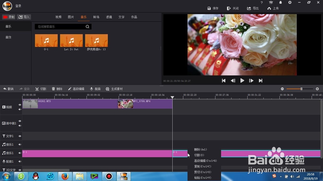Select the long pink 0-1 music clip

click(x=97, y=154)
